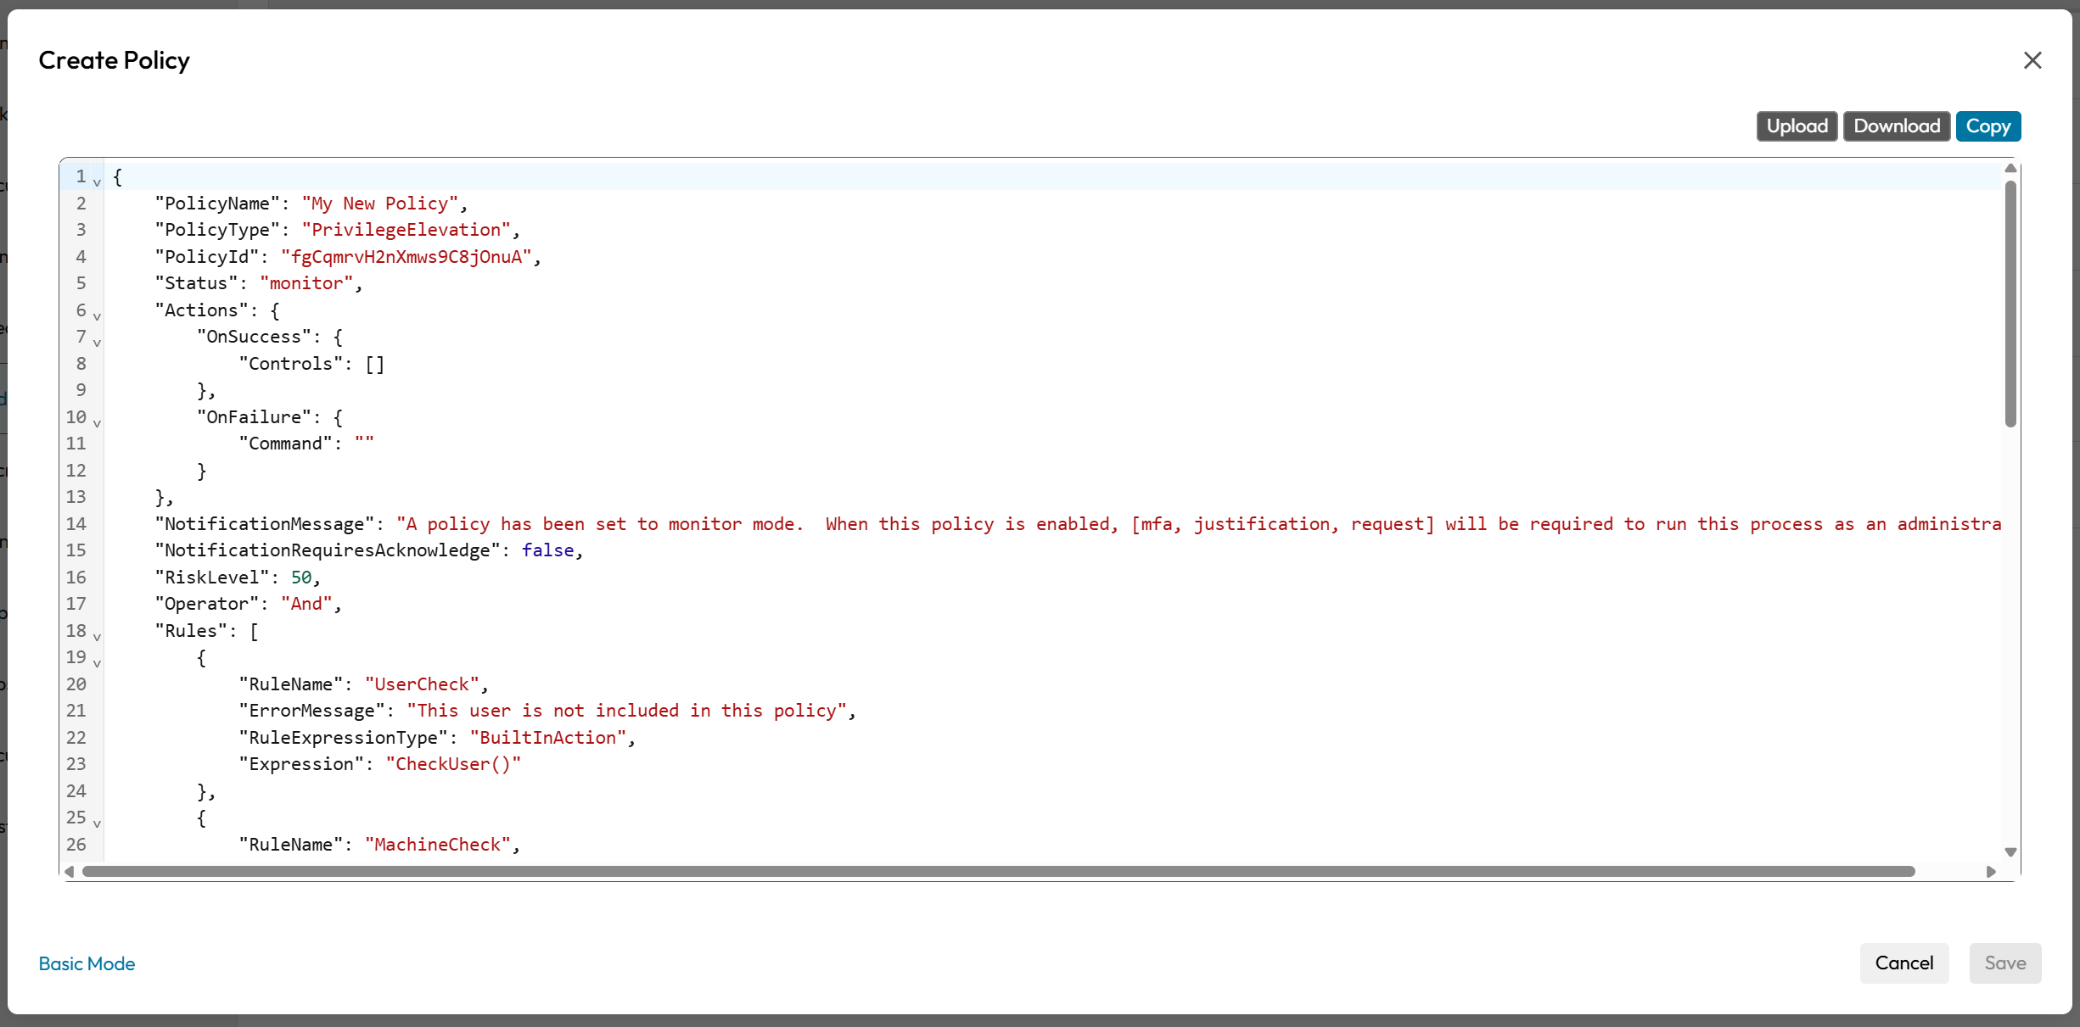The width and height of the screenshot is (2080, 1027).
Task: Click the Download button
Action: coord(1896,126)
